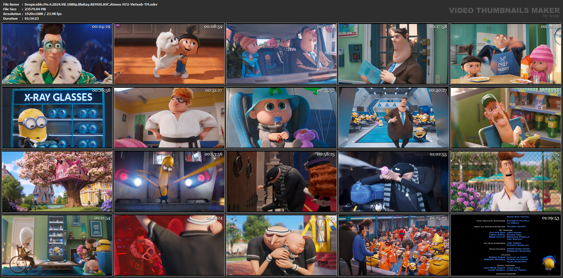Select the thumbnail at 00:13:29
The image size is (563, 278).
(282, 54)
